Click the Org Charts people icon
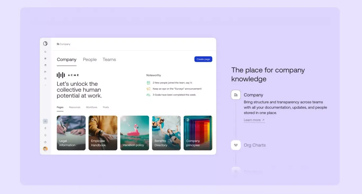The width and height of the screenshot is (362, 194). pos(236,145)
